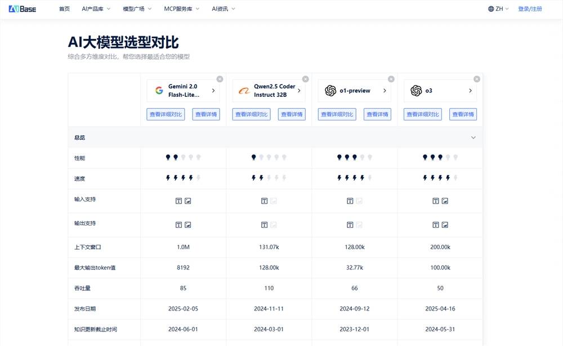Remove o3 from comparison

tap(477, 79)
